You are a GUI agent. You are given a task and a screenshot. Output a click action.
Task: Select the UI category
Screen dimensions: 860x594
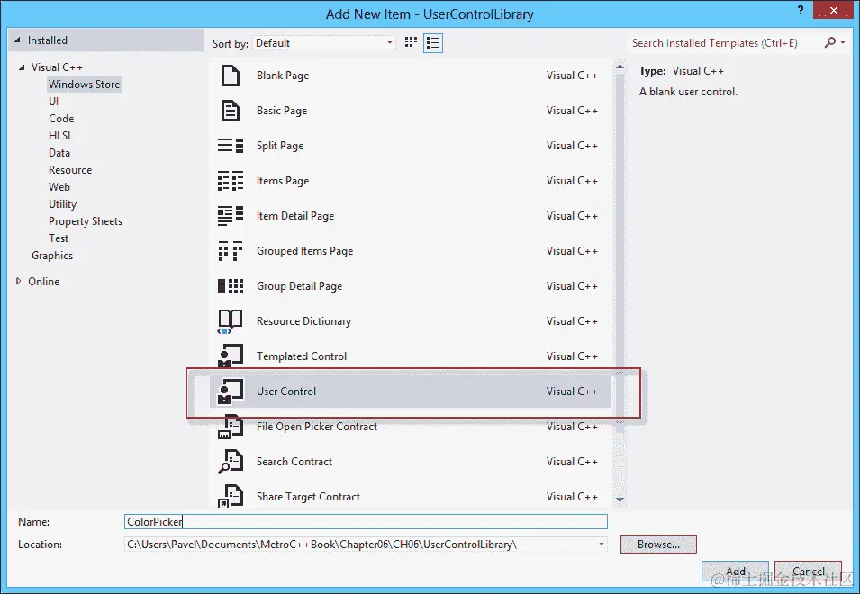point(53,102)
